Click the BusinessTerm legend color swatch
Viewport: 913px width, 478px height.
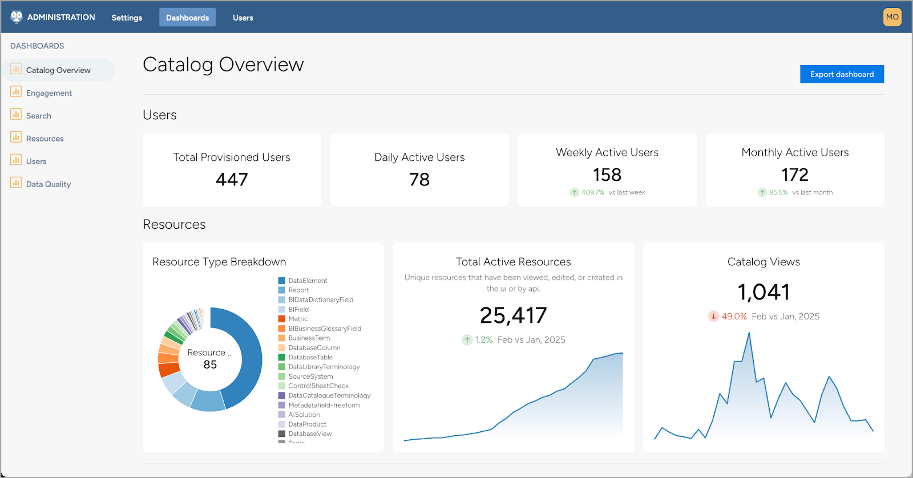click(x=281, y=338)
